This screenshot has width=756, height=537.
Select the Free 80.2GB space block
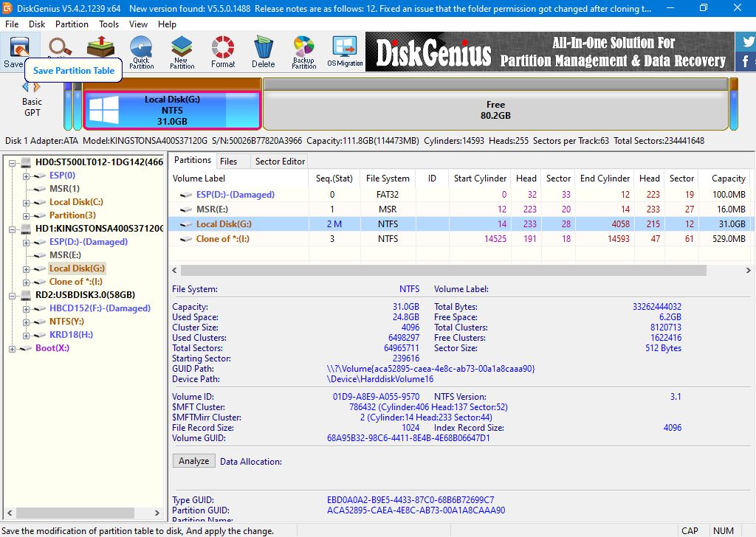[495, 110]
